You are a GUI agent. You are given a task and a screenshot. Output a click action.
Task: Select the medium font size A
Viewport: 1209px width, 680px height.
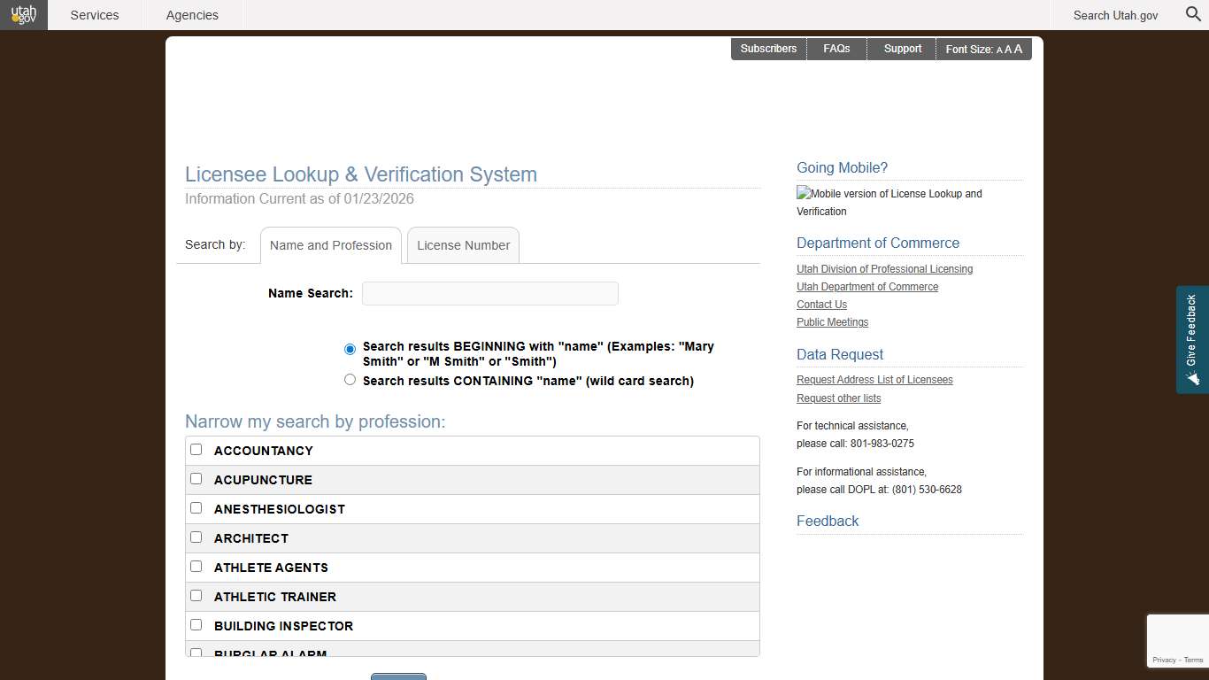click(1007, 50)
